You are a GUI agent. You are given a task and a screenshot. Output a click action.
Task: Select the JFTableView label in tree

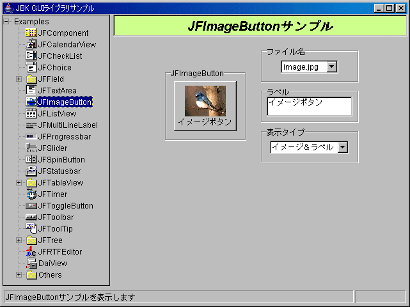(60, 182)
